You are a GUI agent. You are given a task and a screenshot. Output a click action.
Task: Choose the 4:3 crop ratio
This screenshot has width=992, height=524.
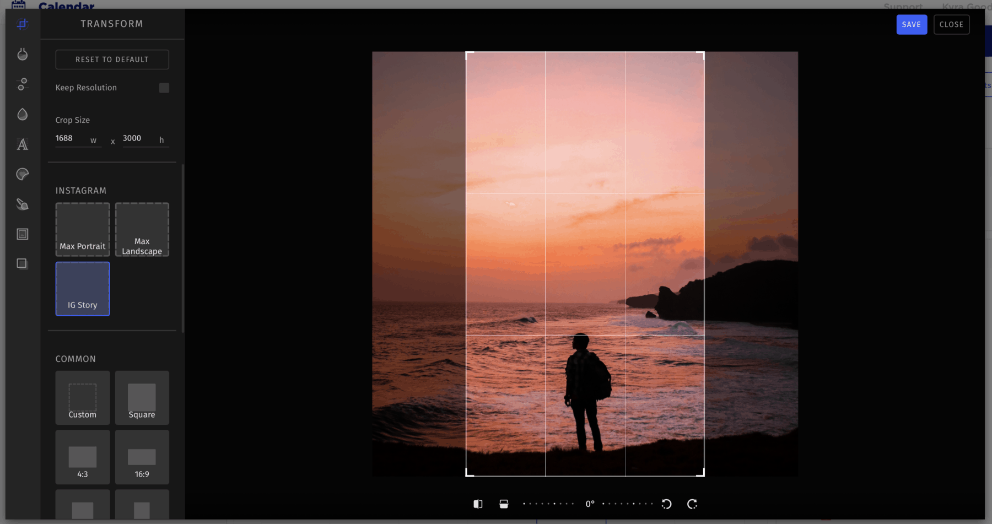click(83, 457)
